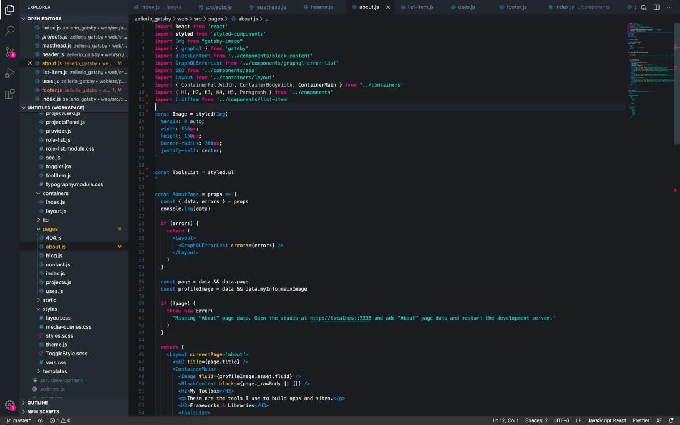This screenshot has height=425, width=680.
Task: Switch to the masthead.js tab
Action: tap(269, 7)
